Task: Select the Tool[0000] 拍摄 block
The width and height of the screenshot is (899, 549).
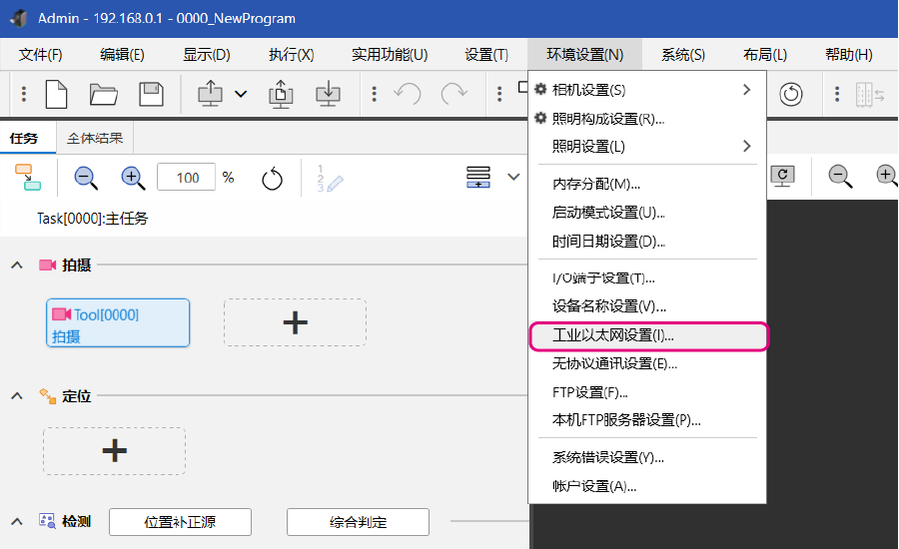Action: click(x=118, y=324)
